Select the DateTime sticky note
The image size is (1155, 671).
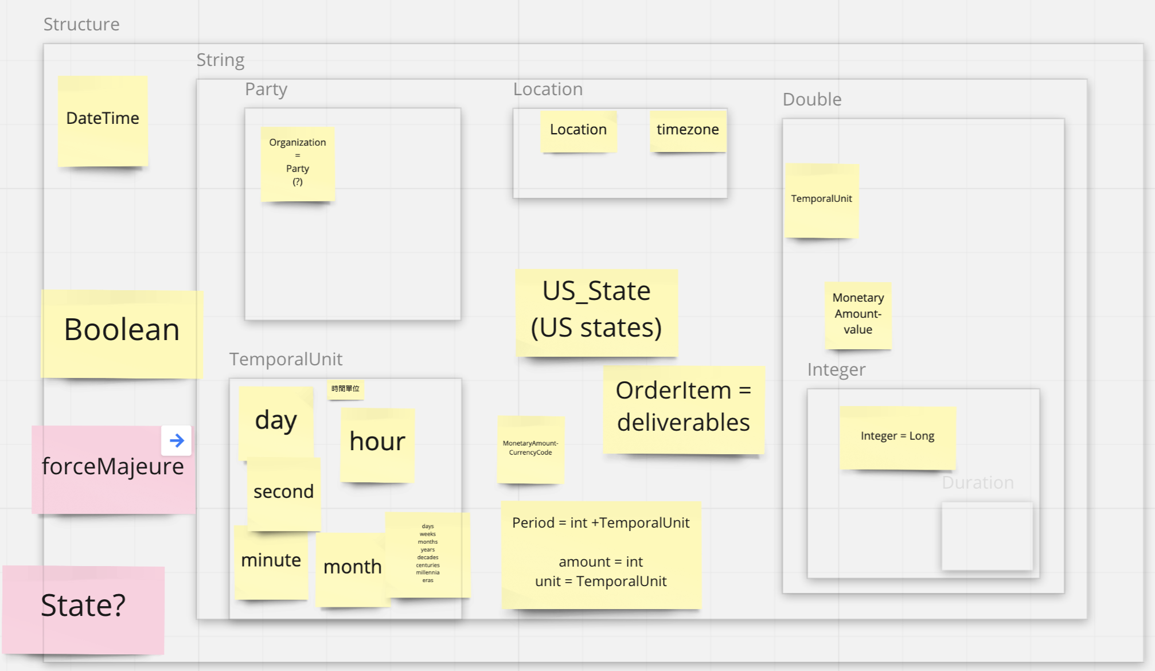pos(103,120)
